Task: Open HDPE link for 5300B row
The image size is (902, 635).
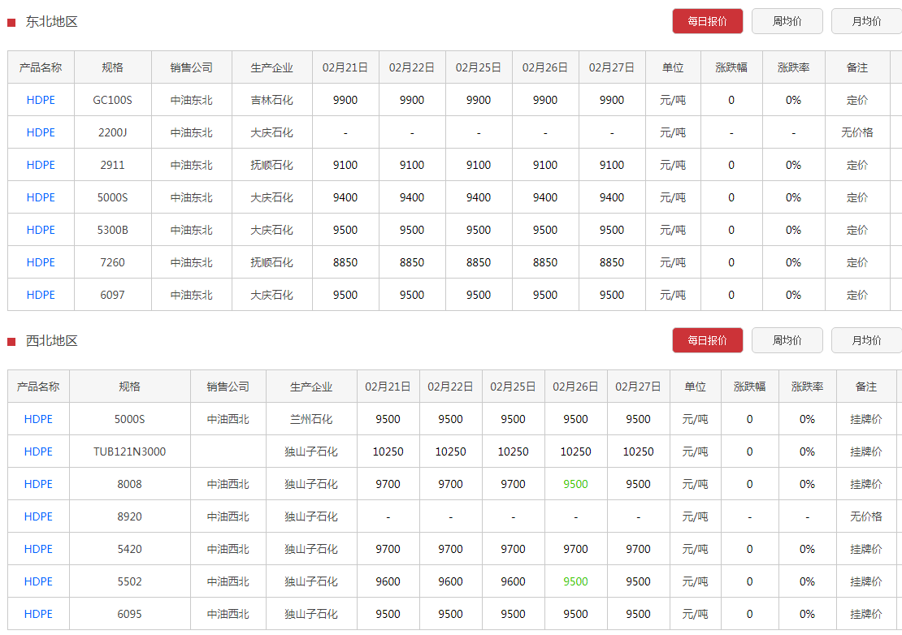Action: [x=41, y=230]
